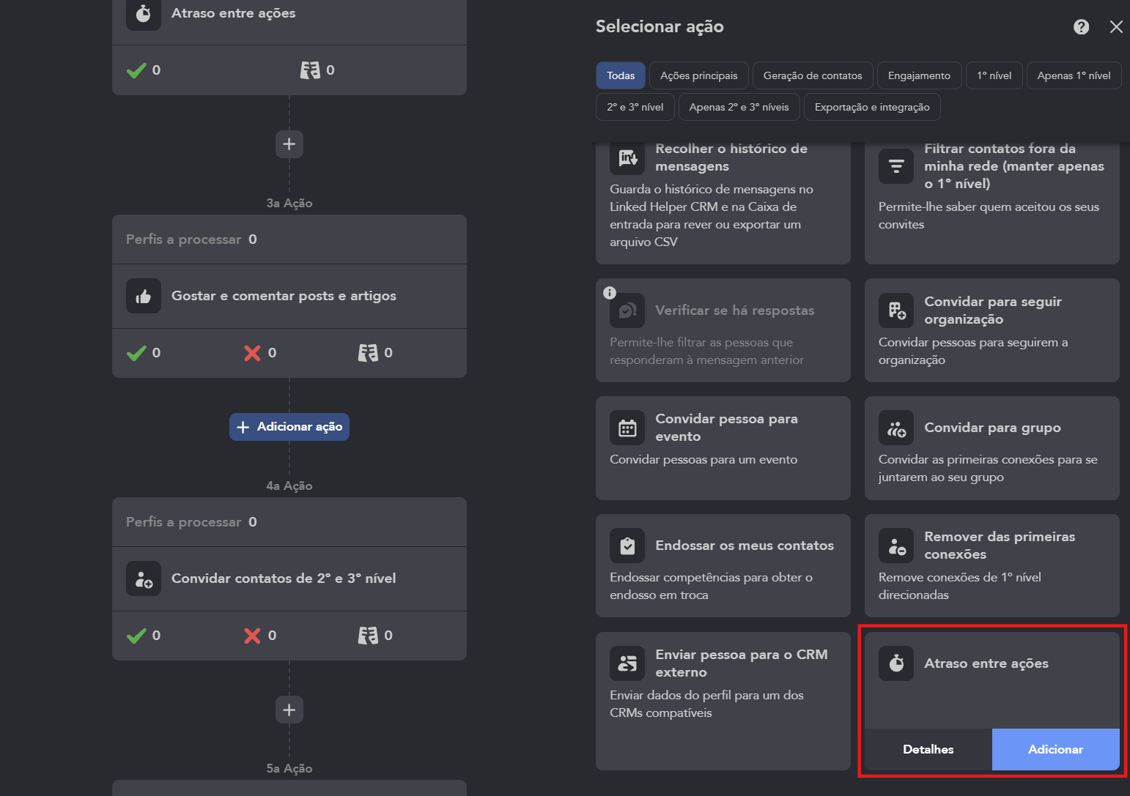Select Apenas 2° e 3° níveis filter
Image resolution: width=1130 pixels, height=796 pixels.
pos(739,107)
